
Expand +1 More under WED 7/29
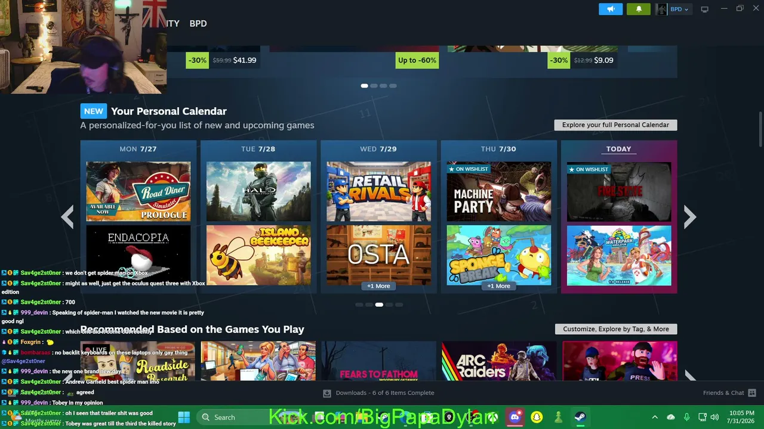(378, 286)
